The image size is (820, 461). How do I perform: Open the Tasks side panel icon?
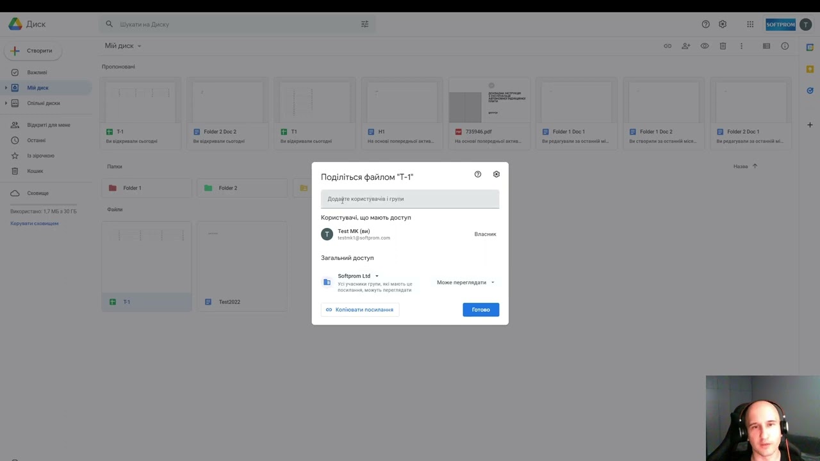pyautogui.click(x=810, y=91)
